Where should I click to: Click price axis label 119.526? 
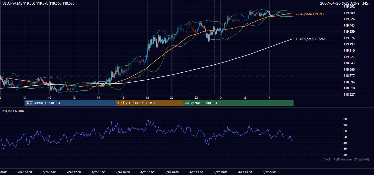[x=349, y=19]
